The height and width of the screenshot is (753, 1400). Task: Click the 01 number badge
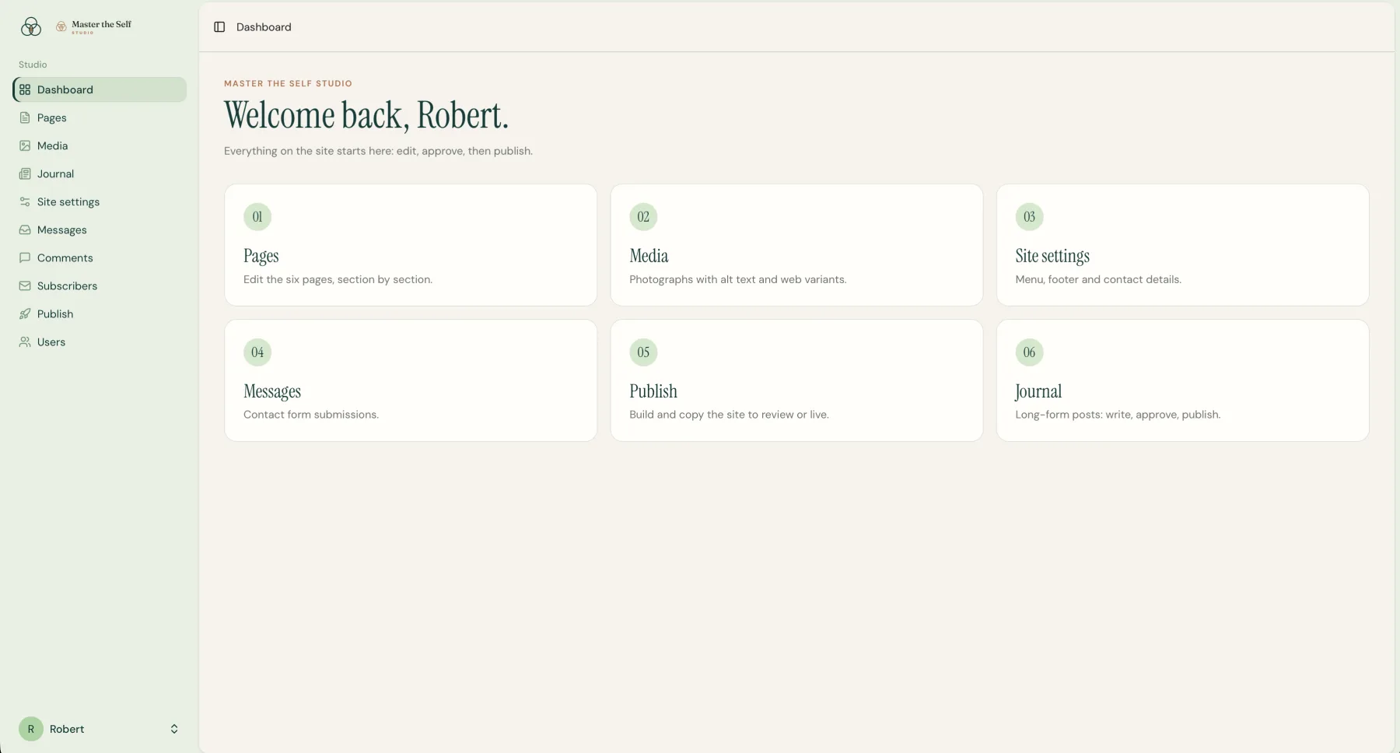[x=257, y=217]
